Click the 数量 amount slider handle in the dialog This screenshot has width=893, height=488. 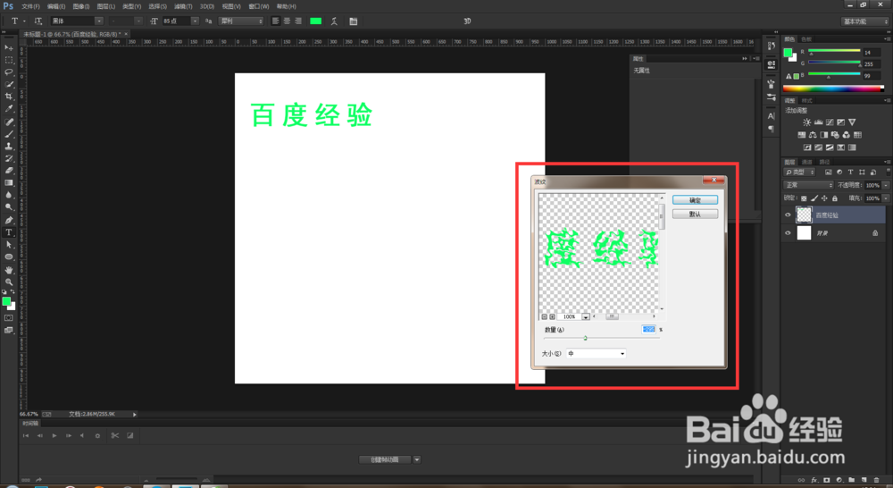[585, 338]
